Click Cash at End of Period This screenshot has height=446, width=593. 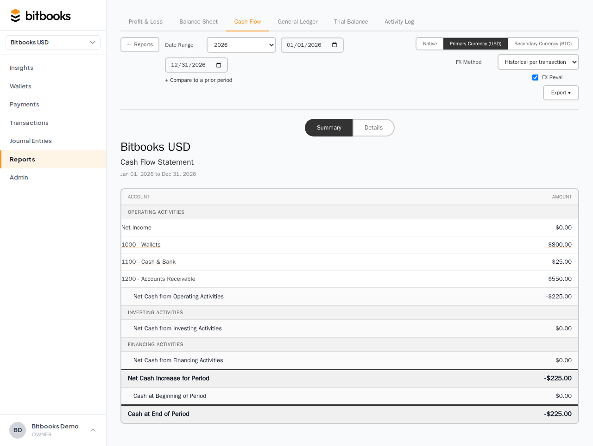tap(158, 414)
